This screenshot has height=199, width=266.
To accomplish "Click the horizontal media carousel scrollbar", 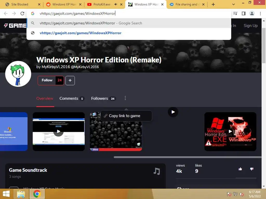I will (188, 157).
